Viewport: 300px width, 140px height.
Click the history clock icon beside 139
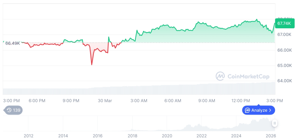tap(9, 110)
